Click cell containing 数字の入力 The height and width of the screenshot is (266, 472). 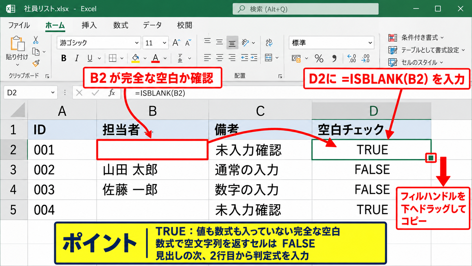point(260,190)
